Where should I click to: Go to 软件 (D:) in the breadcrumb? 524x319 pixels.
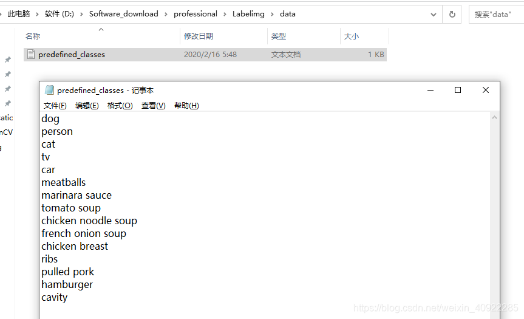(x=59, y=14)
